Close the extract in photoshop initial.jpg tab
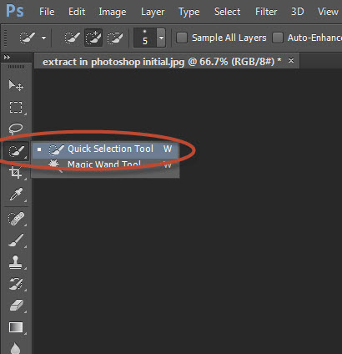This screenshot has width=342, height=354. click(291, 60)
